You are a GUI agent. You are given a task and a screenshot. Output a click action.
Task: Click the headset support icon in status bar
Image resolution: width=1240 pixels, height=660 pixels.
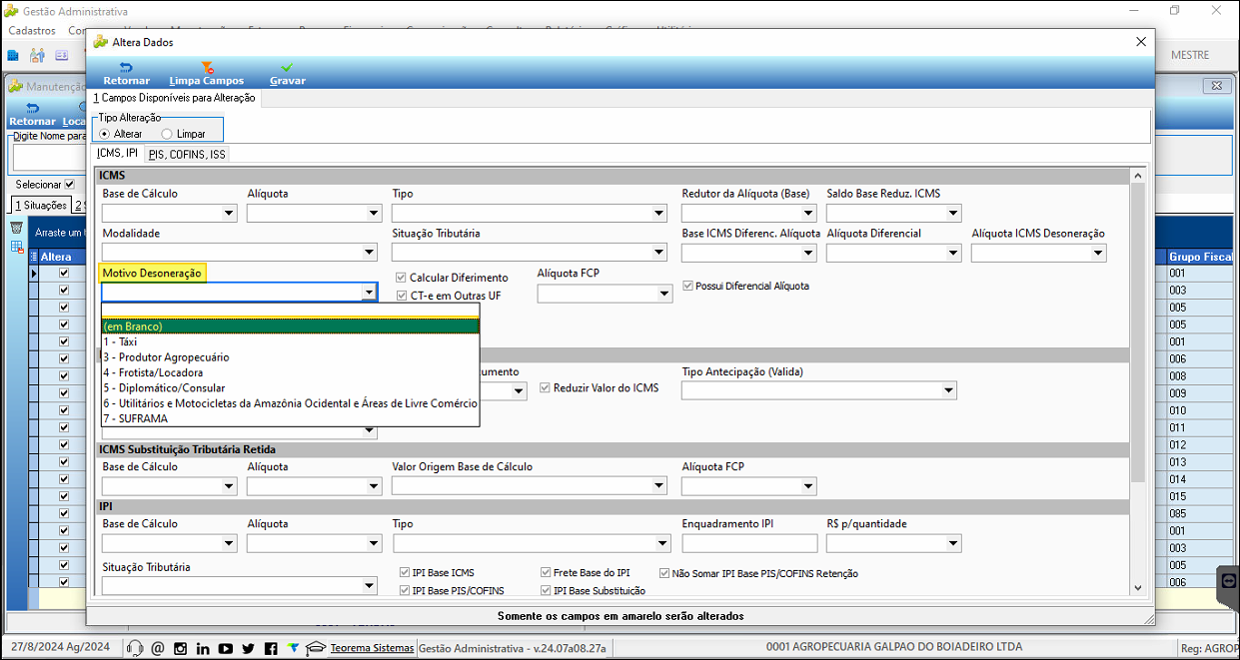point(135,648)
